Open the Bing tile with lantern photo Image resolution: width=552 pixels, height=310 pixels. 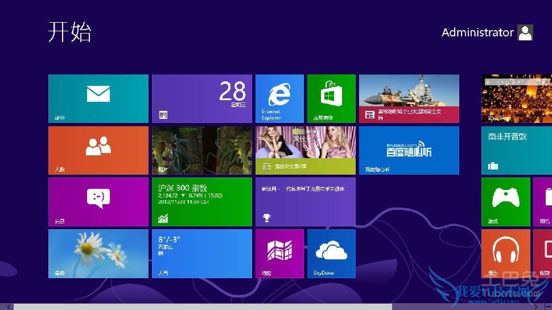click(517, 98)
